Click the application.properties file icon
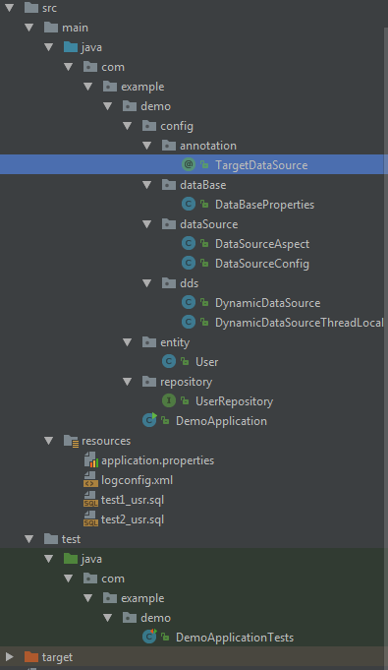 point(90,459)
